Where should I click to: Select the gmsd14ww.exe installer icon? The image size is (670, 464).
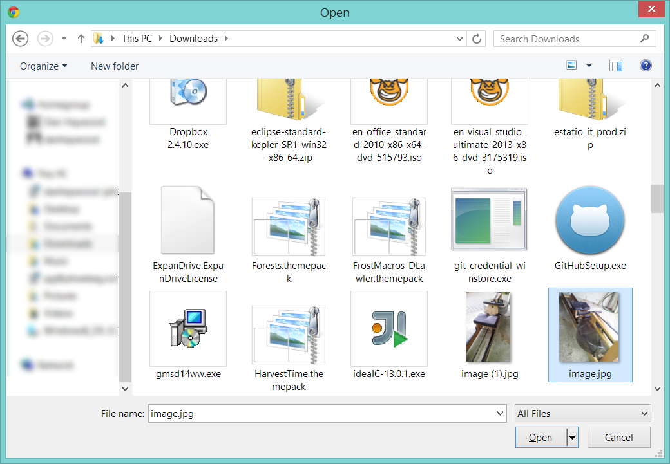tap(188, 328)
